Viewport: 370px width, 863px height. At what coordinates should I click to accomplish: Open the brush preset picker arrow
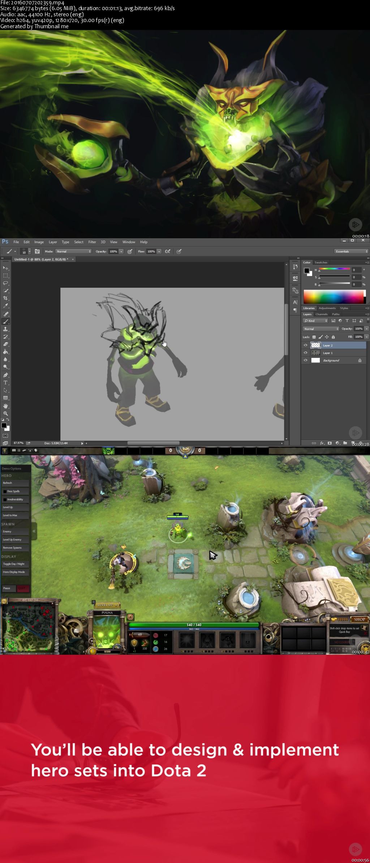[30, 251]
